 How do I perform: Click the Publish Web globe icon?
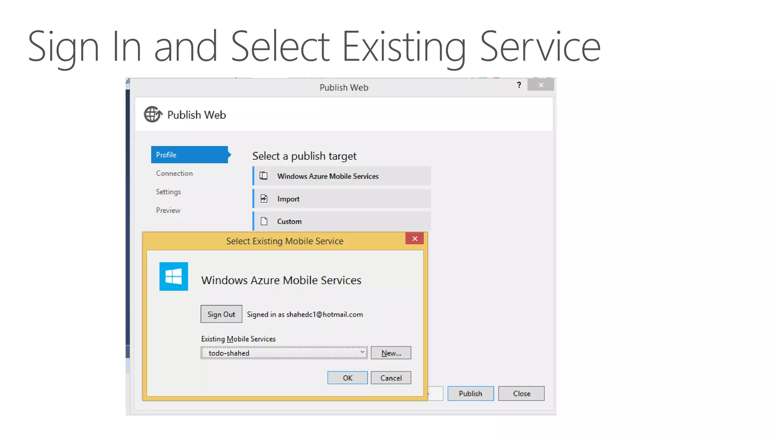tap(153, 115)
